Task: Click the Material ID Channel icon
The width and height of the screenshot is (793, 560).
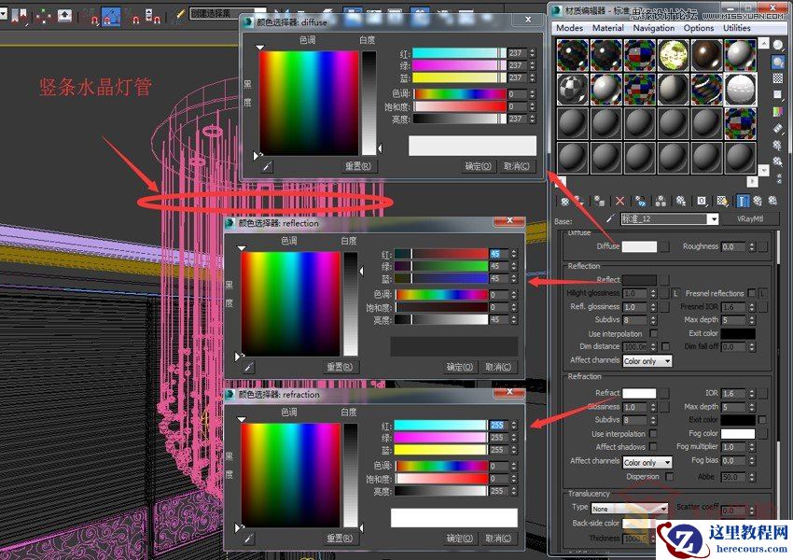Action: tap(700, 200)
